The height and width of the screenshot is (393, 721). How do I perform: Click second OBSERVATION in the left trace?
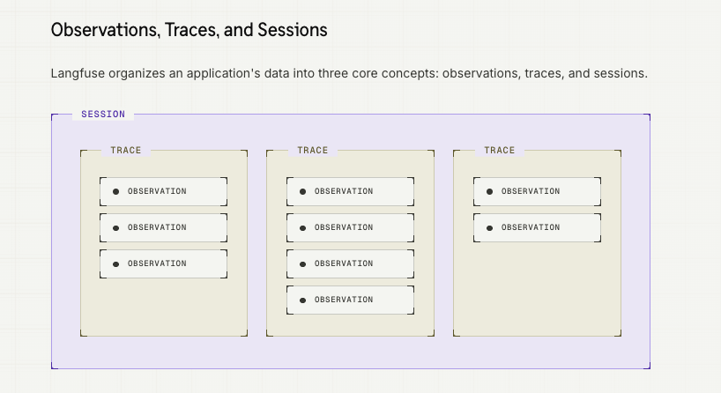pos(163,227)
